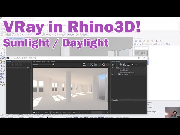Click the create layer icon in Layers panel
The image size is (180, 135).
[113, 64]
